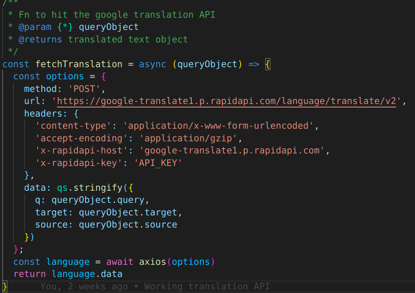The image size is (415, 293).
Task: Click the queryObject.target expression
Action: click(x=128, y=212)
